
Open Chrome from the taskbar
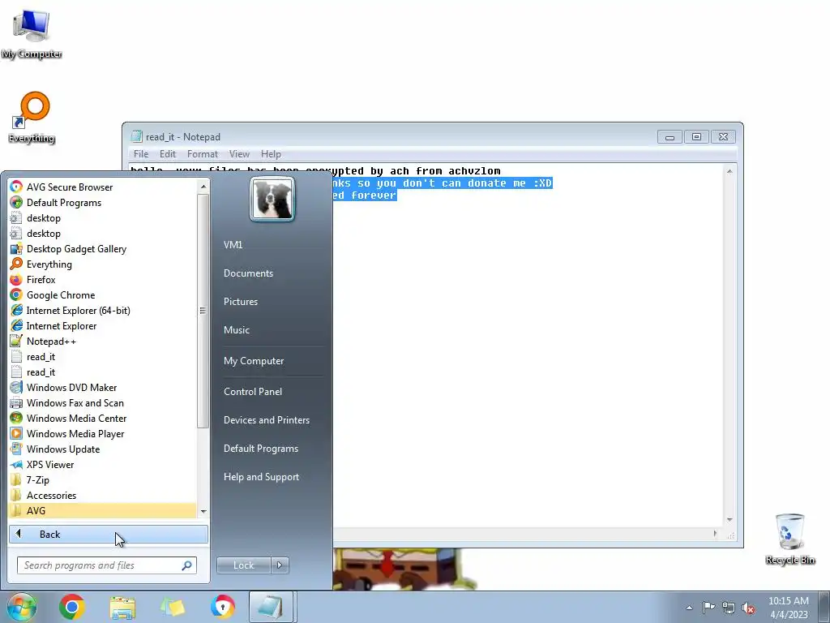72,607
